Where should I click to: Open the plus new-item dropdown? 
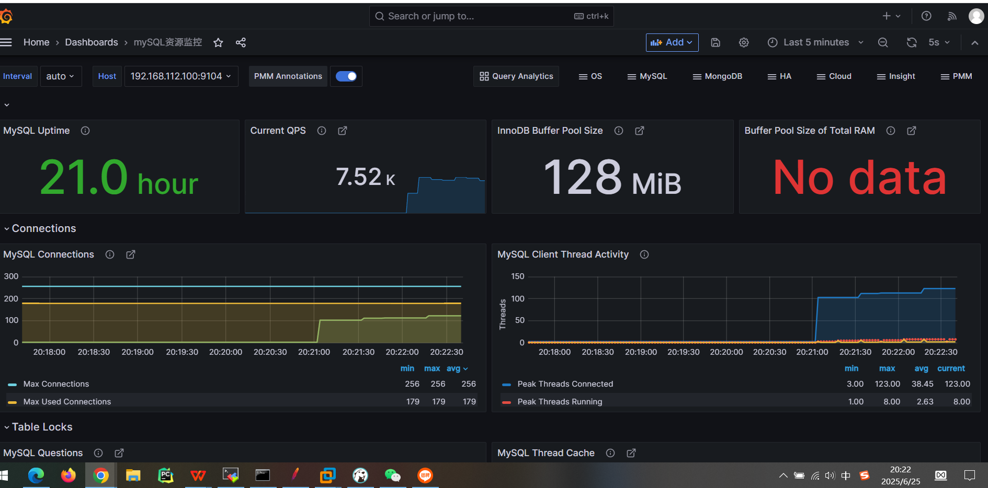point(891,16)
